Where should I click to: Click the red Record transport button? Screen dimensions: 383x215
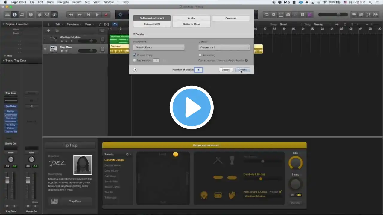106,14
